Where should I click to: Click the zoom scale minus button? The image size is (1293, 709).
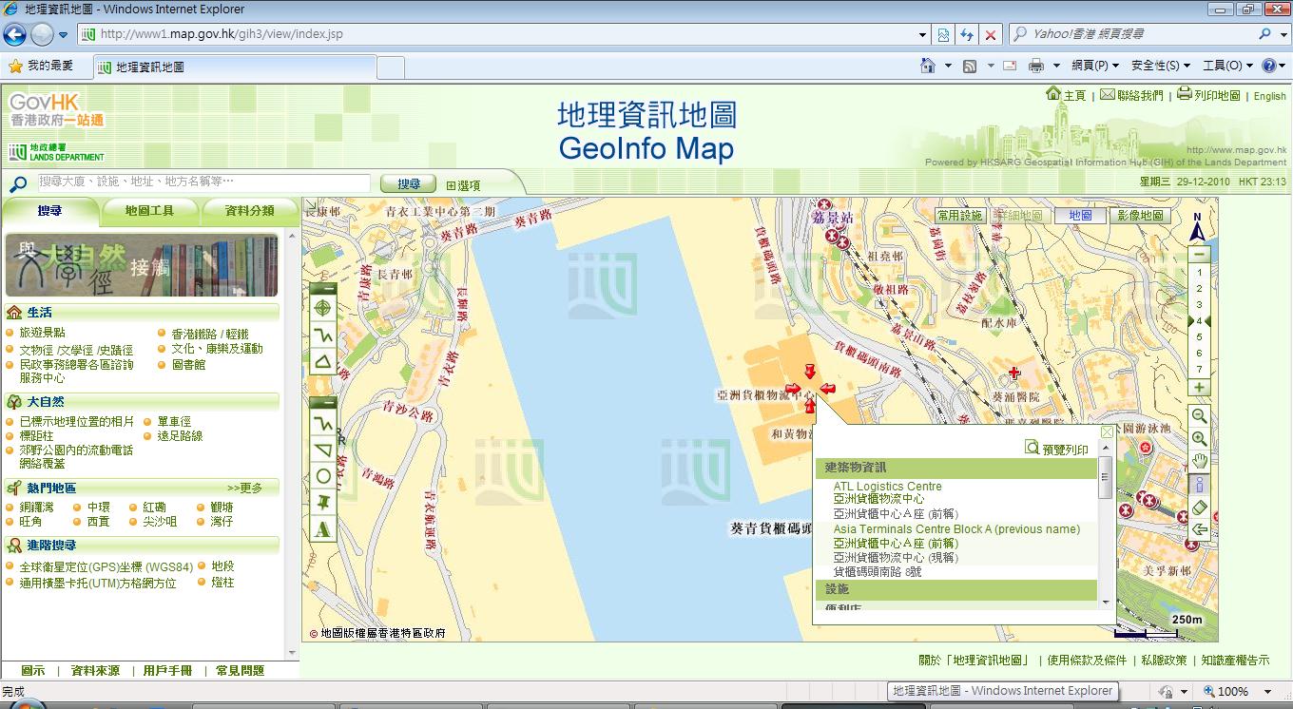click(x=1200, y=254)
